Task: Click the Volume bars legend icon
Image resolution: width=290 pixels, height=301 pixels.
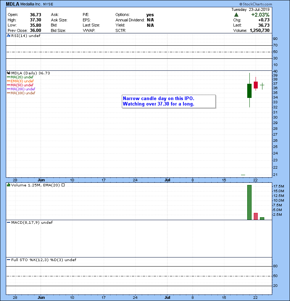Action: pos(8,185)
